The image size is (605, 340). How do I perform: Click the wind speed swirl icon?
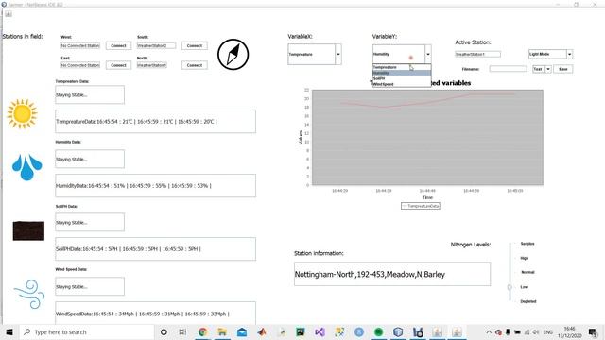coord(29,294)
